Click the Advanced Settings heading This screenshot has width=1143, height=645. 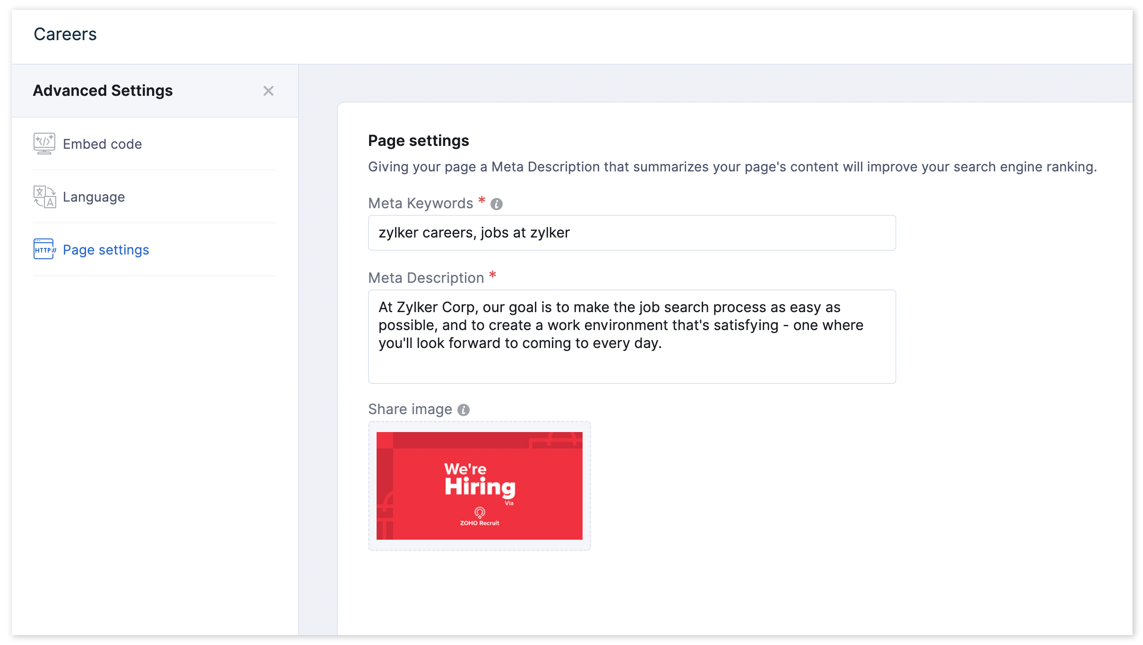coord(103,91)
